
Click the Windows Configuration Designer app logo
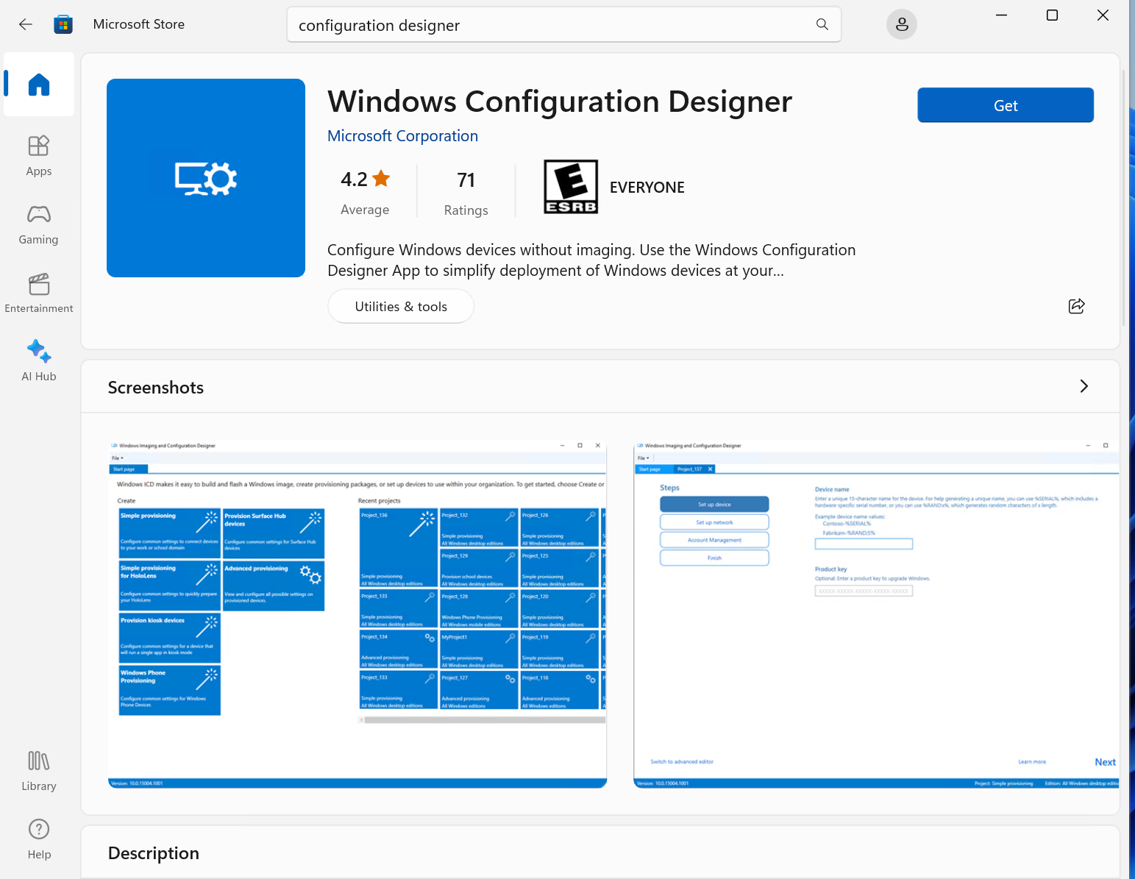206,178
